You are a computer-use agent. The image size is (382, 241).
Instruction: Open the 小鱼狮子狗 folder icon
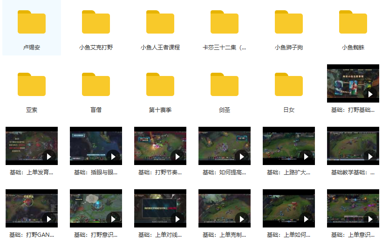[289, 22]
